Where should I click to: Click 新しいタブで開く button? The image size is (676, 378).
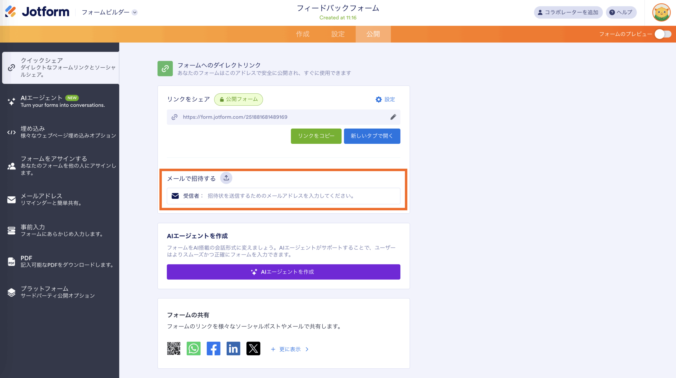[x=372, y=136]
